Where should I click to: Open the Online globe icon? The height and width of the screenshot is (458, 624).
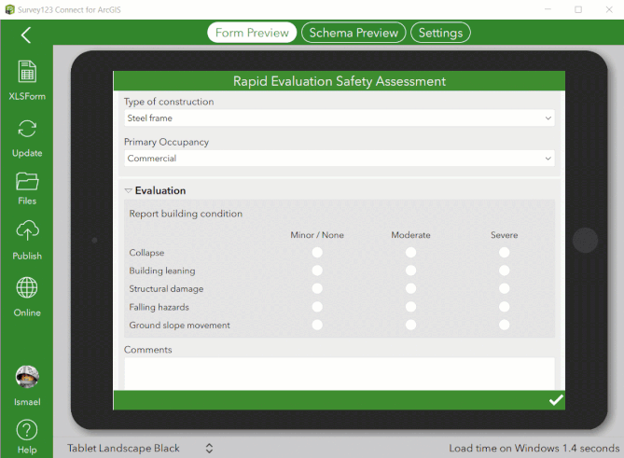click(27, 287)
